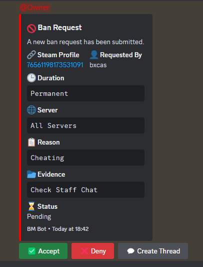Click the green checkmark on Accept
This screenshot has height=267, width=203.
click(x=31, y=251)
